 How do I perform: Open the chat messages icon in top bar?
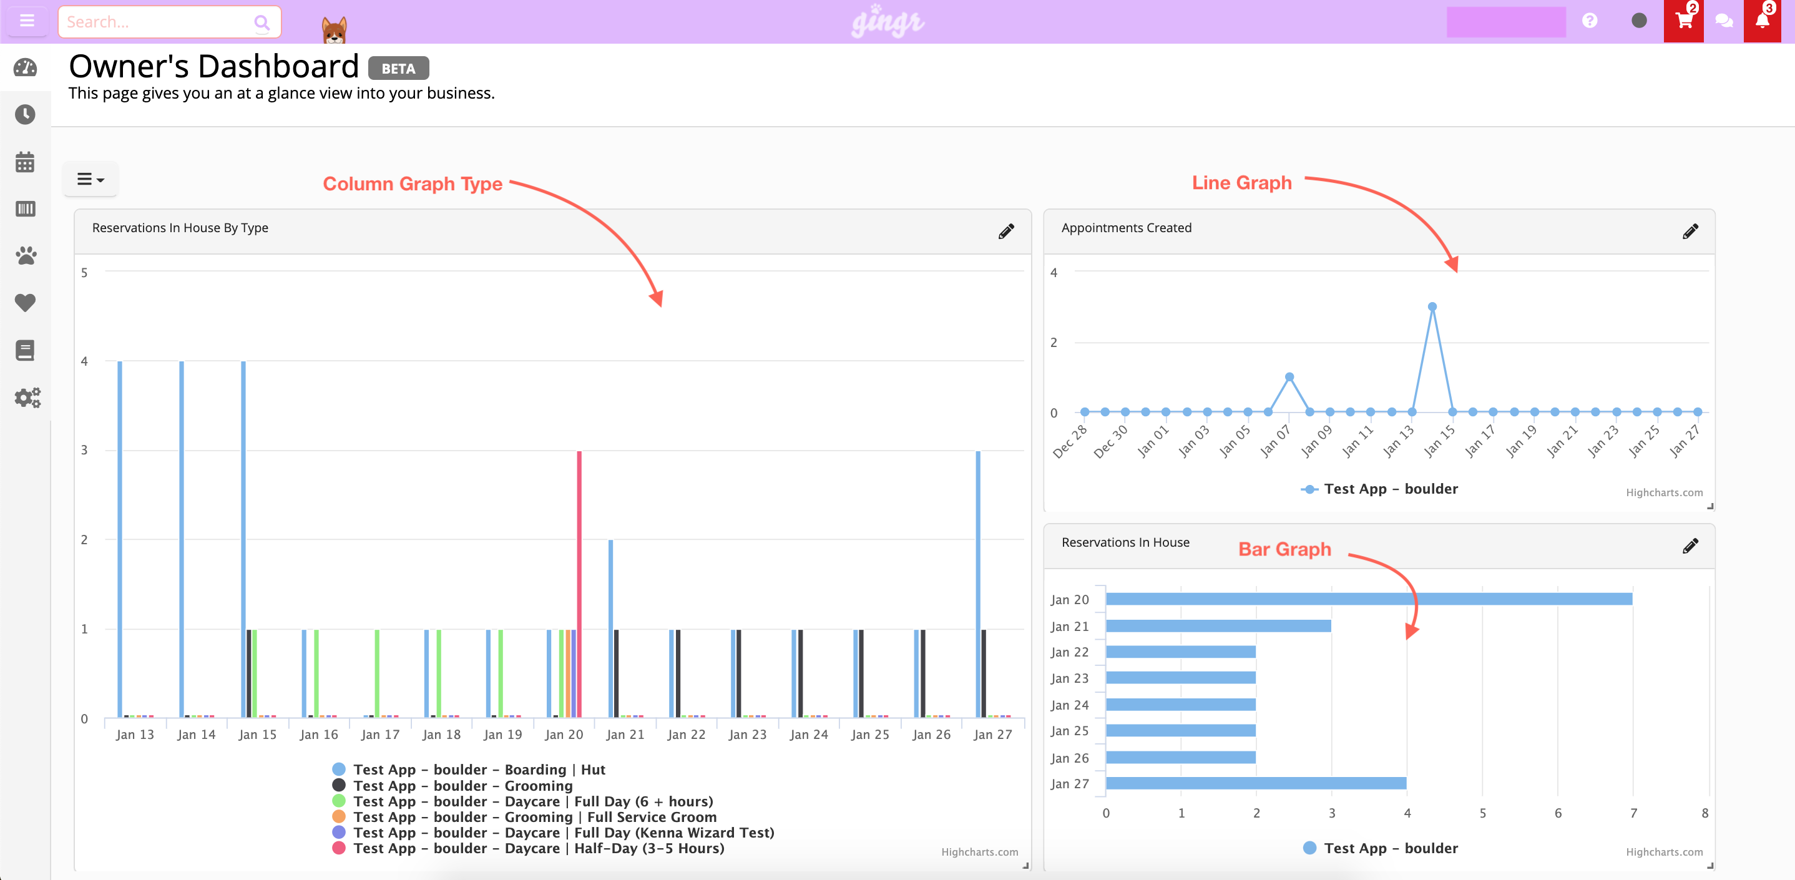[1725, 21]
